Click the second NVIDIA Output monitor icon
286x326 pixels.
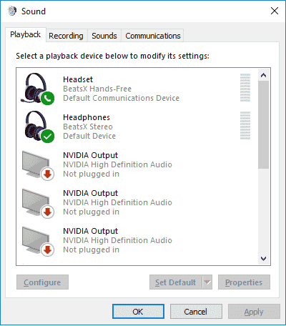pyautogui.click(x=38, y=203)
